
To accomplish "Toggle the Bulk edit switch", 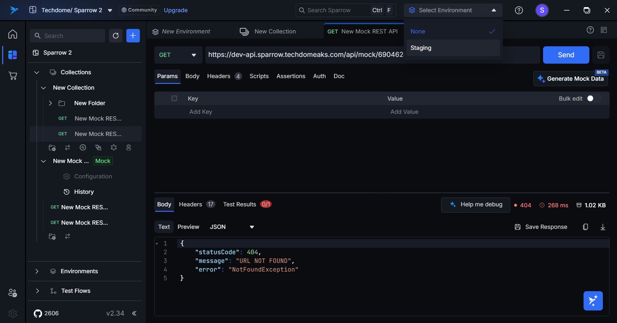I will 593,99.
